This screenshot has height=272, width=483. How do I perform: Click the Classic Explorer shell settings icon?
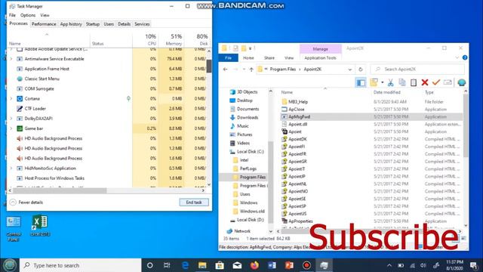[461, 82]
